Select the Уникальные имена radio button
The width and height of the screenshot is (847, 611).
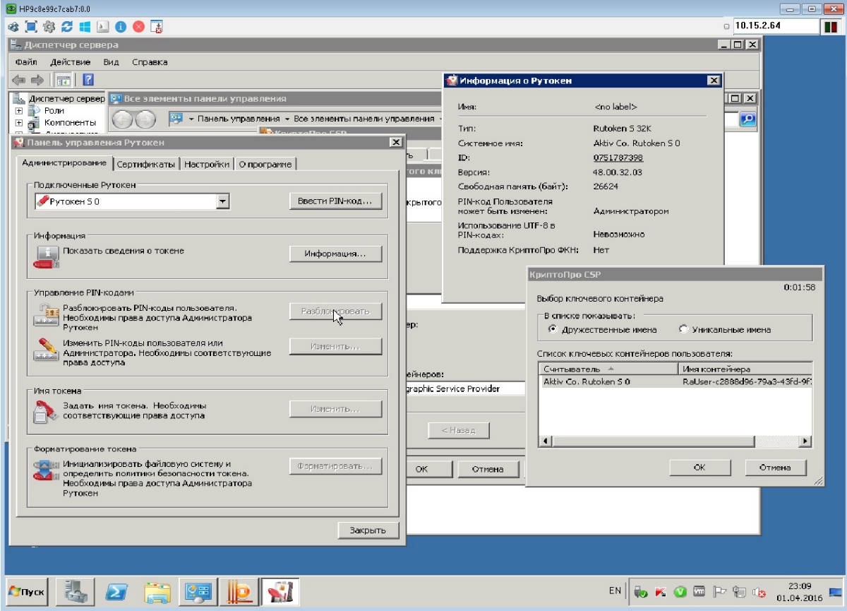tap(683, 329)
